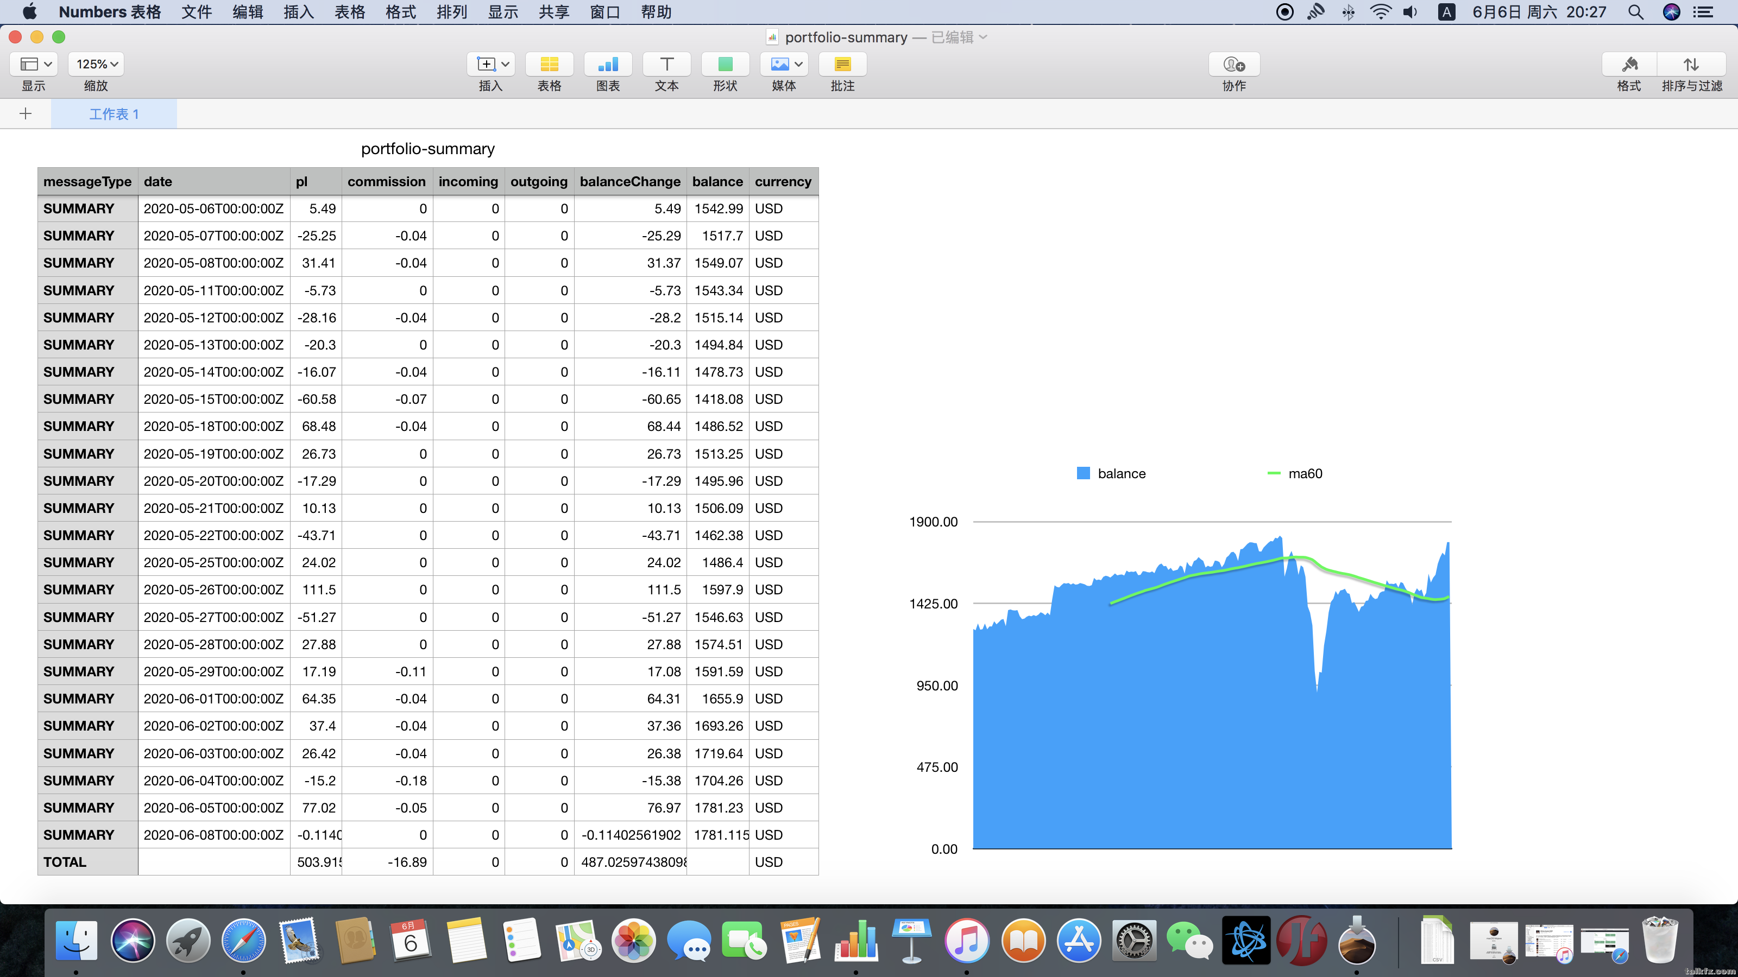Image resolution: width=1738 pixels, height=977 pixels.
Task: Open the Chart toolbar icon
Action: tap(608, 64)
